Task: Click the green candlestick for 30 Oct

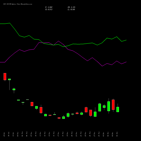Action: tap(9, 80)
